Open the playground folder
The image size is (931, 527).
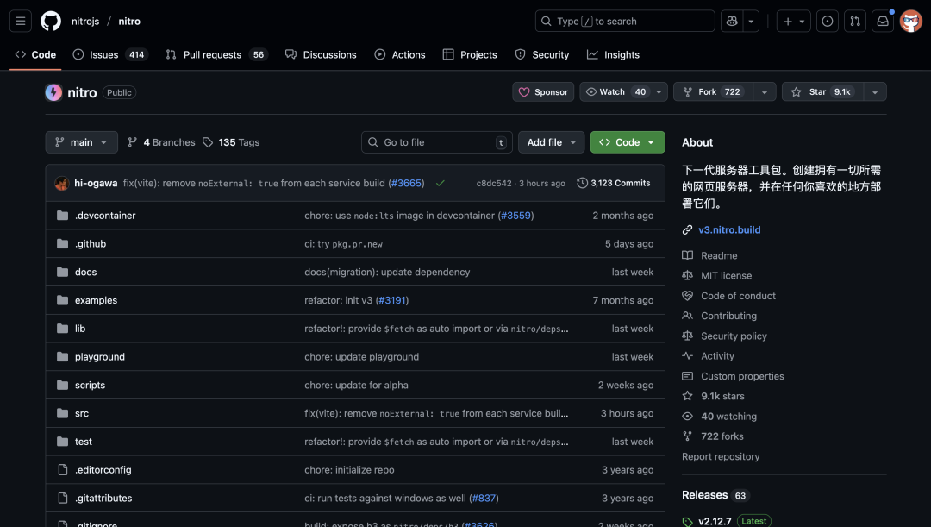tap(100, 357)
